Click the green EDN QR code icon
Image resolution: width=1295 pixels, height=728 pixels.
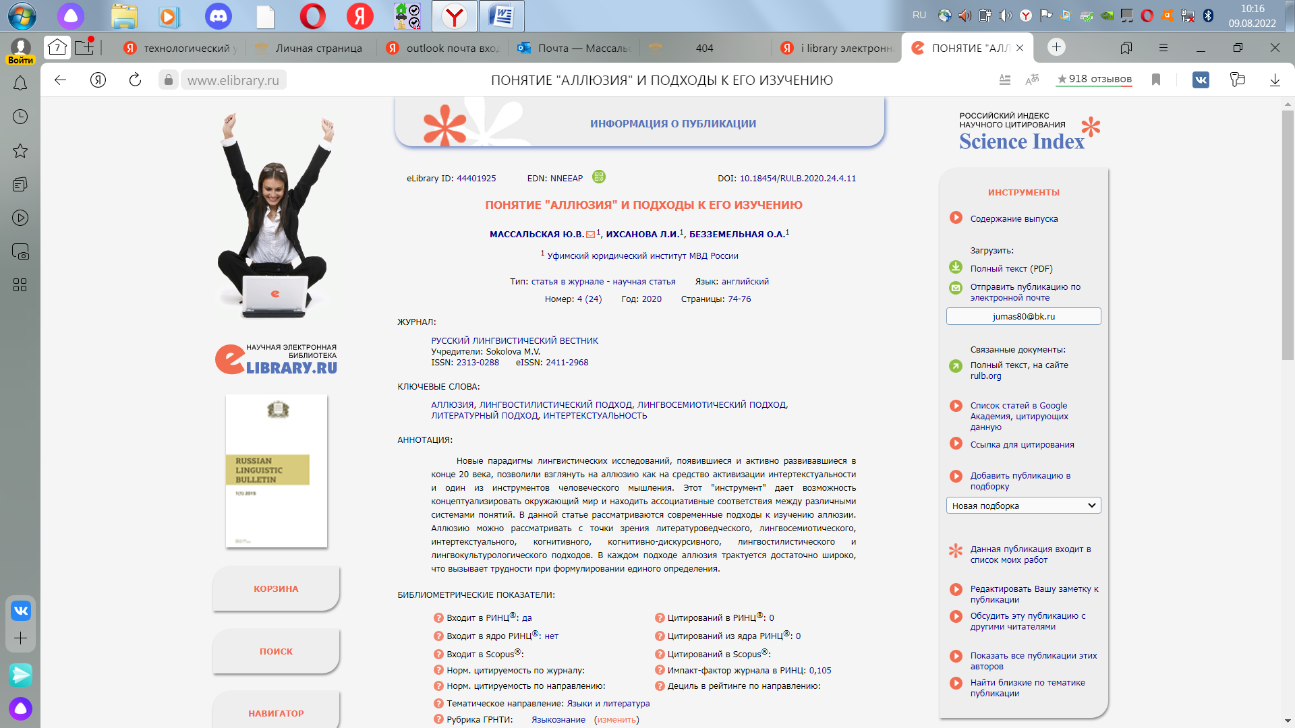pyautogui.click(x=599, y=177)
